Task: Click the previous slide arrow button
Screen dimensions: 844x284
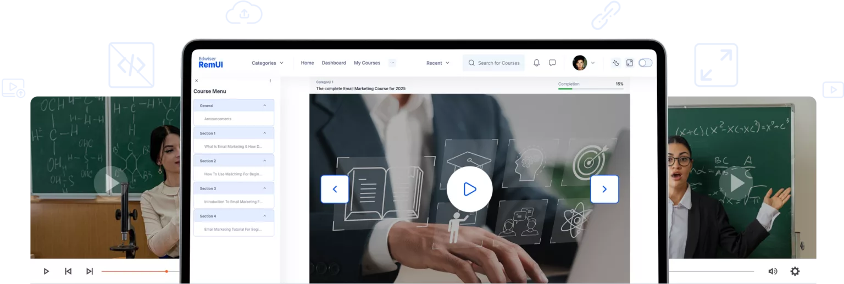Action: (x=335, y=189)
